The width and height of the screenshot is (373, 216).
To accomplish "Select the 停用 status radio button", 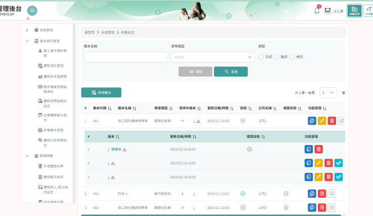I will coord(292,57).
